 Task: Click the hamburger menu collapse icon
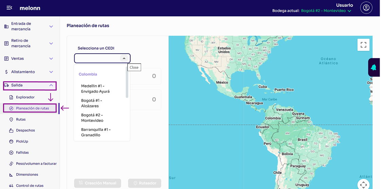9,8
